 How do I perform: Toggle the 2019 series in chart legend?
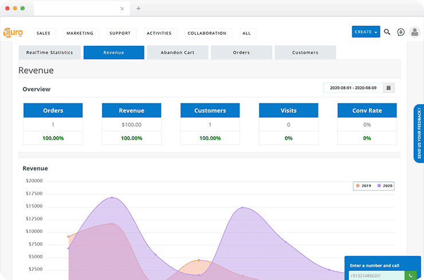tap(364, 186)
